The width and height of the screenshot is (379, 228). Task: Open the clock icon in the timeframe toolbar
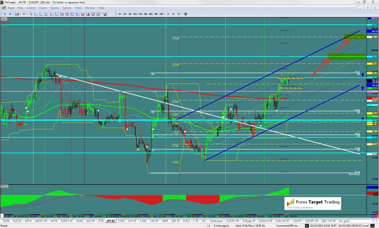pyautogui.click(x=186, y=14)
